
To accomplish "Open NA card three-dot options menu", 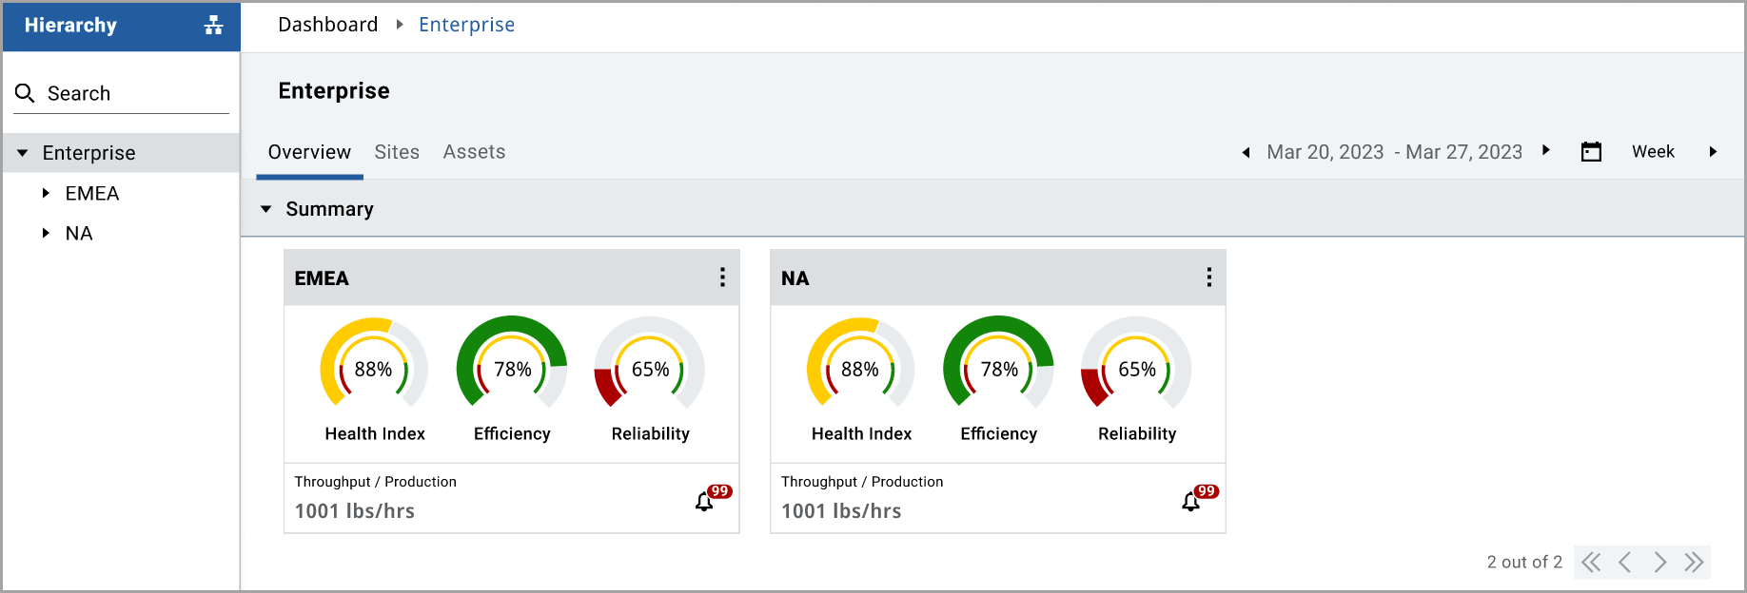I will click(1208, 277).
